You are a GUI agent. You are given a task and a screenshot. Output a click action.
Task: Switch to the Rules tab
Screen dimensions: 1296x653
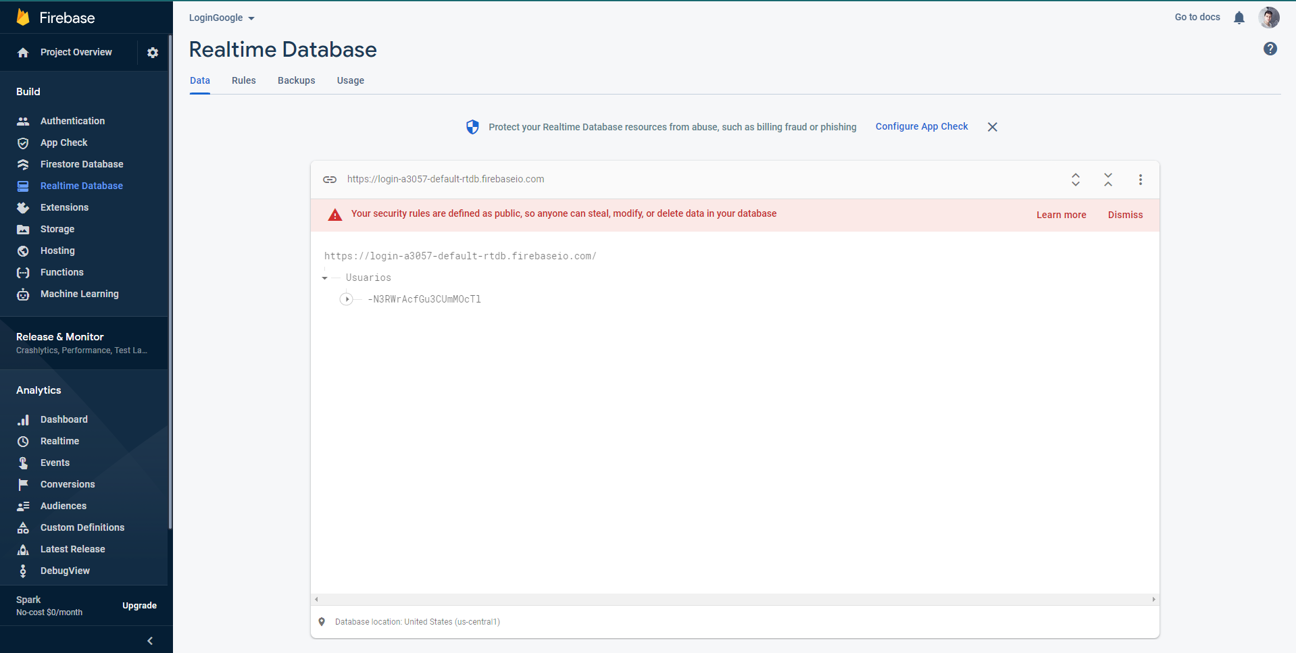(x=244, y=80)
